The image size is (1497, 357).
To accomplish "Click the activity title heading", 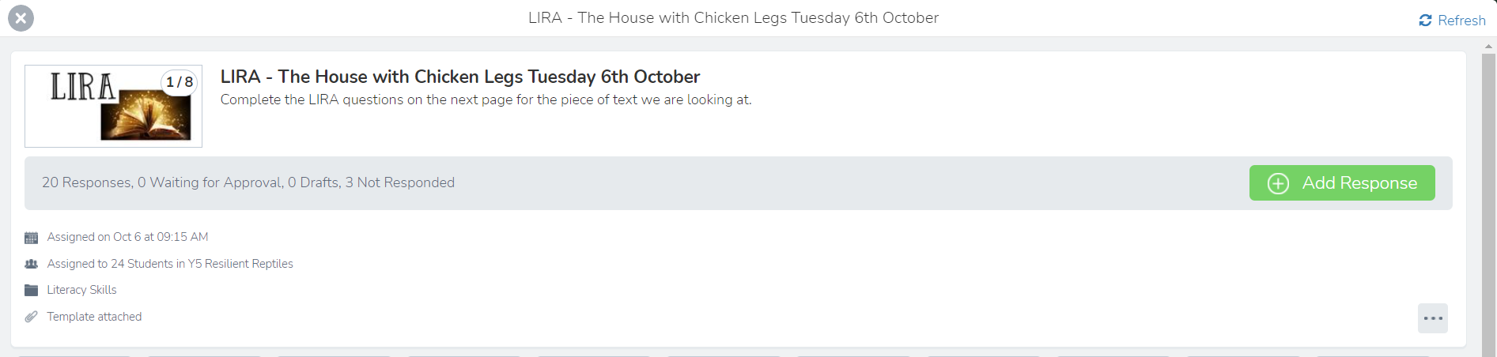I will tap(459, 77).
